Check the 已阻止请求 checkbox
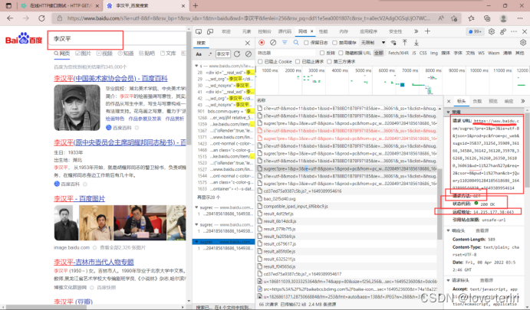Image resolution: width=530 pixels, height=310 pixels. pos(298,61)
